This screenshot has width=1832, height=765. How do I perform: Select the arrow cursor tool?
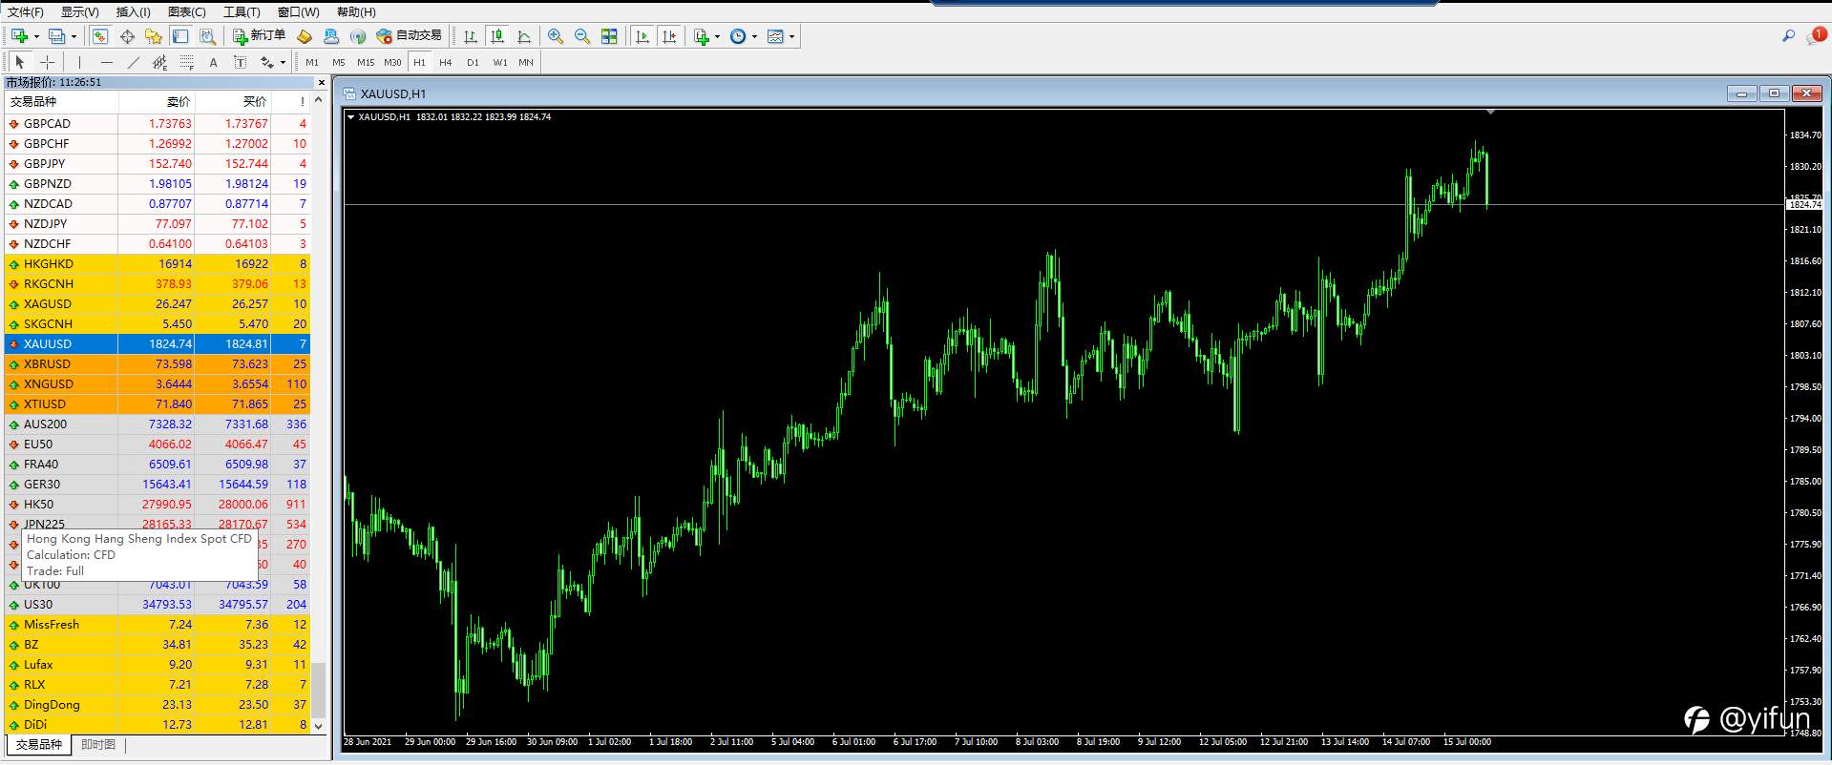tap(20, 62)
